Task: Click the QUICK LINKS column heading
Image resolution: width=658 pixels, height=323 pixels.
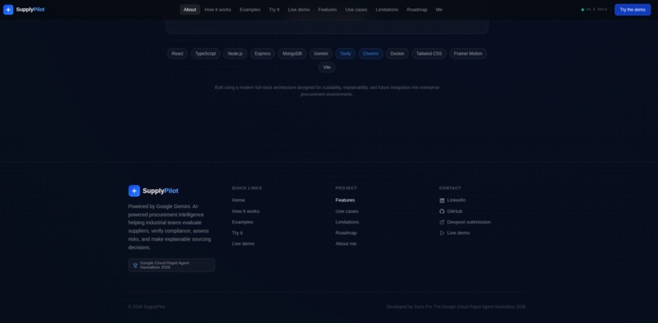Action: click(247, 188)
